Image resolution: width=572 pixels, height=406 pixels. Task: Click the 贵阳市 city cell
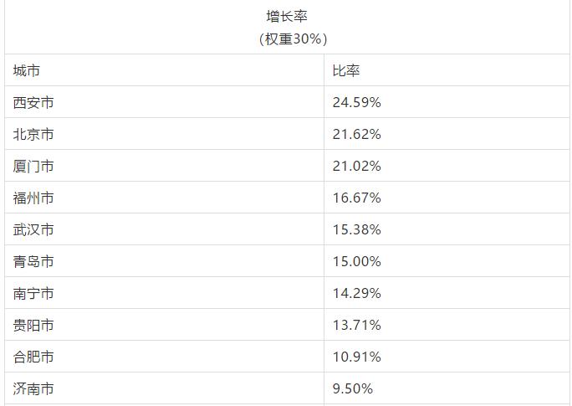click(x=33, y=326)
